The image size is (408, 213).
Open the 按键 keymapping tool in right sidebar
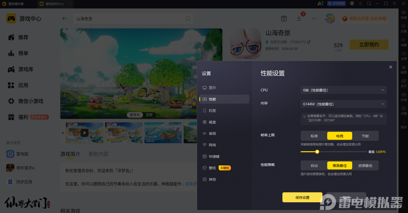click(x=403, y=15)
